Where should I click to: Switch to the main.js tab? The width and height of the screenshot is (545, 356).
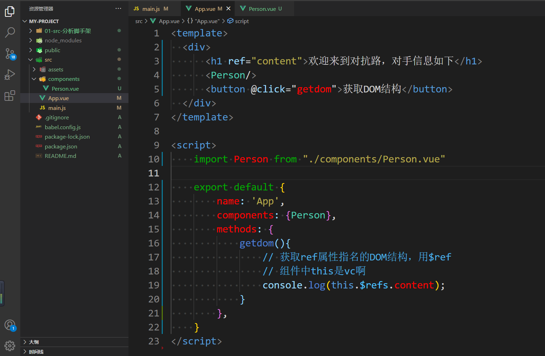(151, 9)
